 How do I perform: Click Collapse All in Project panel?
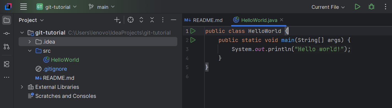(x=152, y=20)
